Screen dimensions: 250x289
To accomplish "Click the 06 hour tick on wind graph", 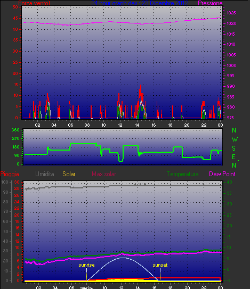I will pos(70,125).
